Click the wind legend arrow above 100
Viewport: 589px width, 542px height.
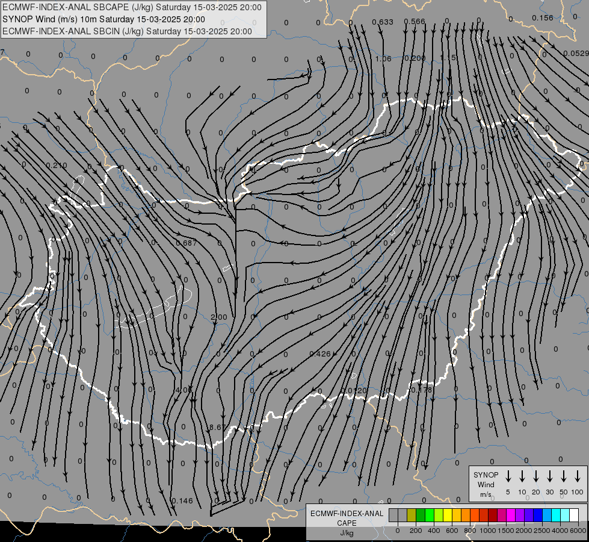point(578,476)
